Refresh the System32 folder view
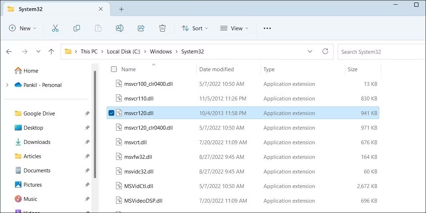The image size is (426, 213). click(325, 51)
